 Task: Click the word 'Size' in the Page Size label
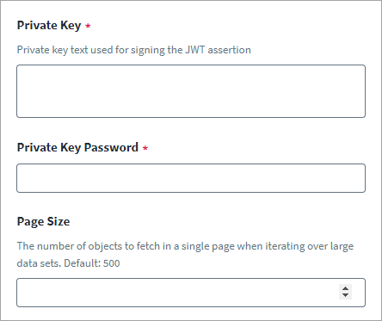(x=59, y=221)
